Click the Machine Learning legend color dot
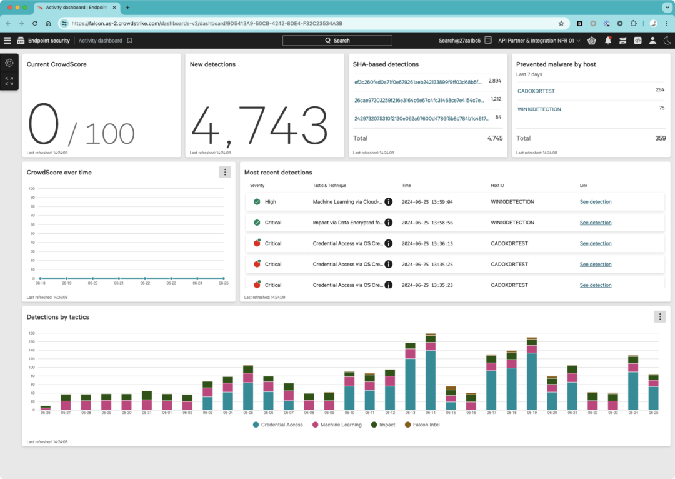 315,425
